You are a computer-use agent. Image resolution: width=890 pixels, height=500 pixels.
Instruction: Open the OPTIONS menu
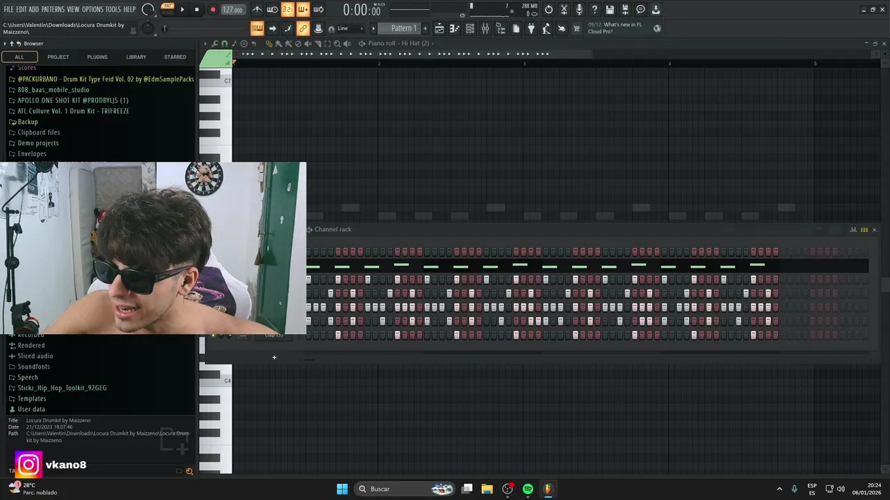[92, 10]
